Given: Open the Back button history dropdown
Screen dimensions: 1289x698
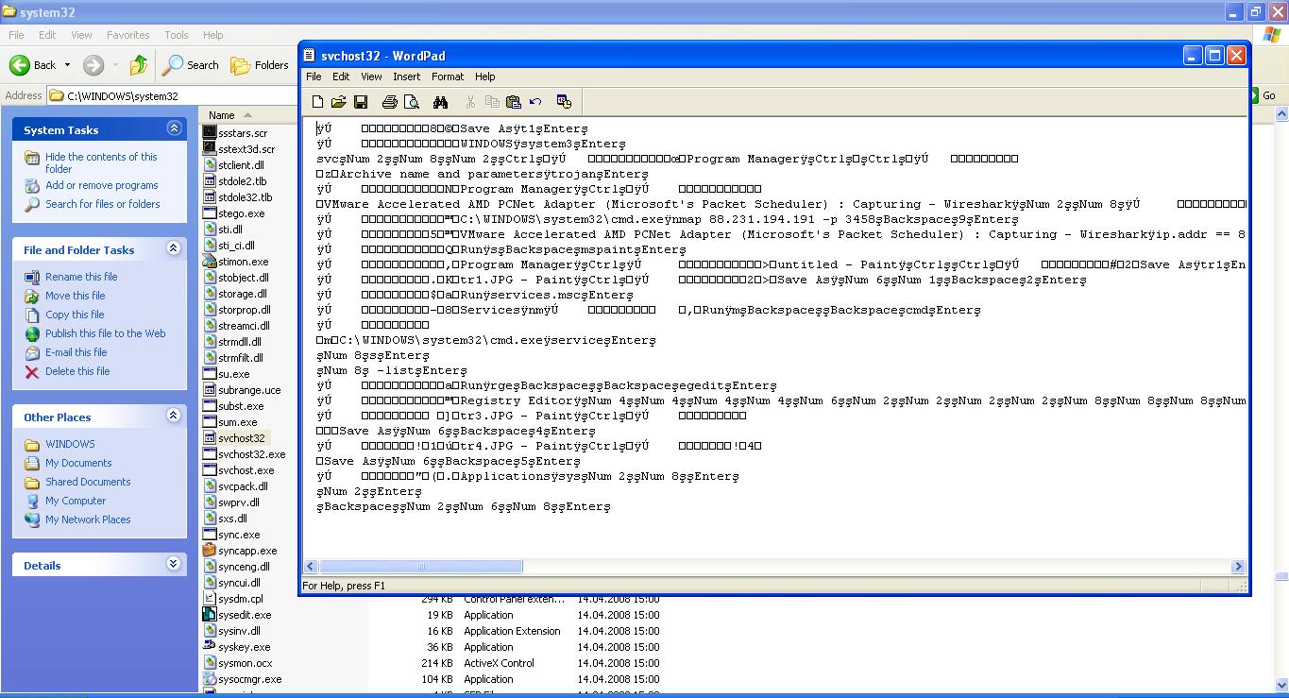Looking at the screenshot, I should (66, 65).
